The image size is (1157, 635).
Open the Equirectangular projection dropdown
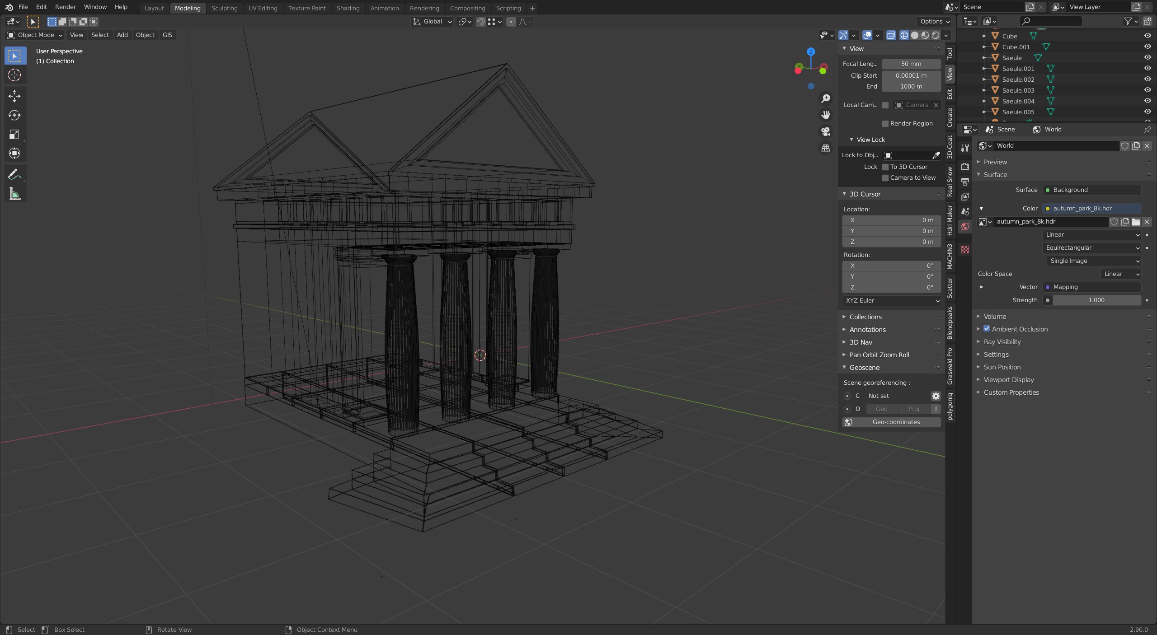tap(1092, 247)
